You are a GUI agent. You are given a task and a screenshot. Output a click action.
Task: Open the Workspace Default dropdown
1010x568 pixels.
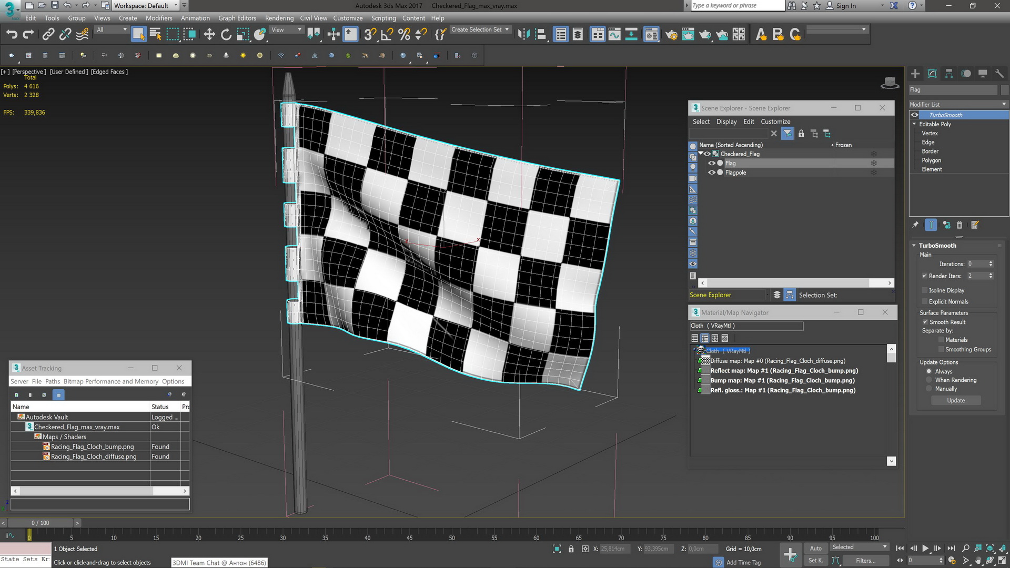[146, 6]
